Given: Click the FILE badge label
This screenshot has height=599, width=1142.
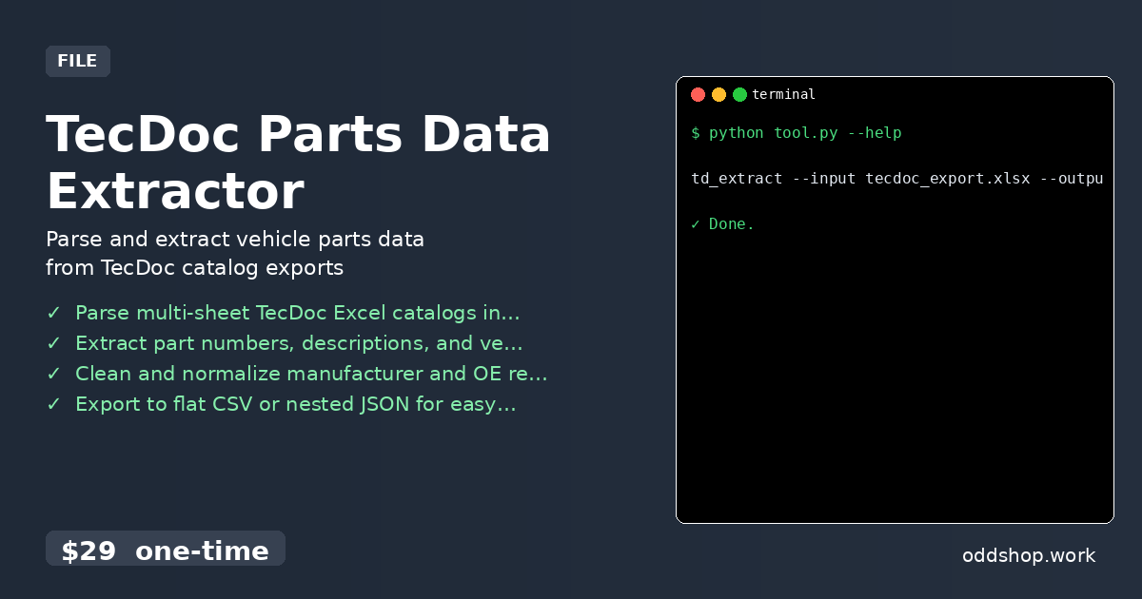Looking at the screenshot, I should [78, 61].
